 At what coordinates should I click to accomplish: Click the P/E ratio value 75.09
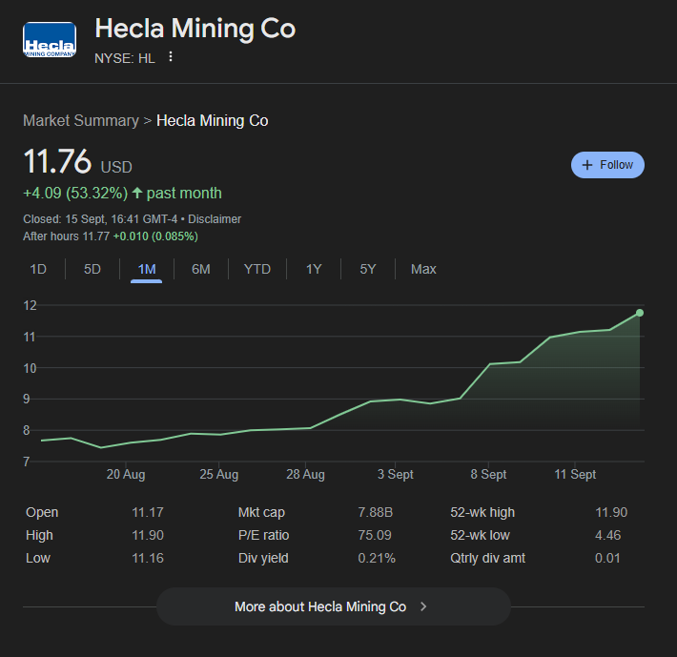tap(375, 535)
